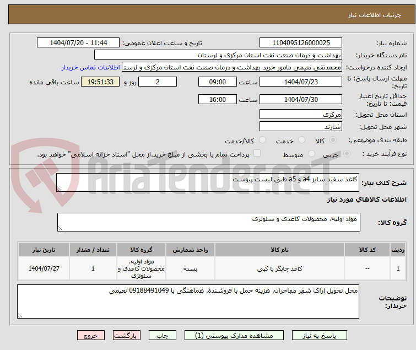Click the شرح کلی نیاز description box
The height and width of the screenshot is (350, 416).
208,182
